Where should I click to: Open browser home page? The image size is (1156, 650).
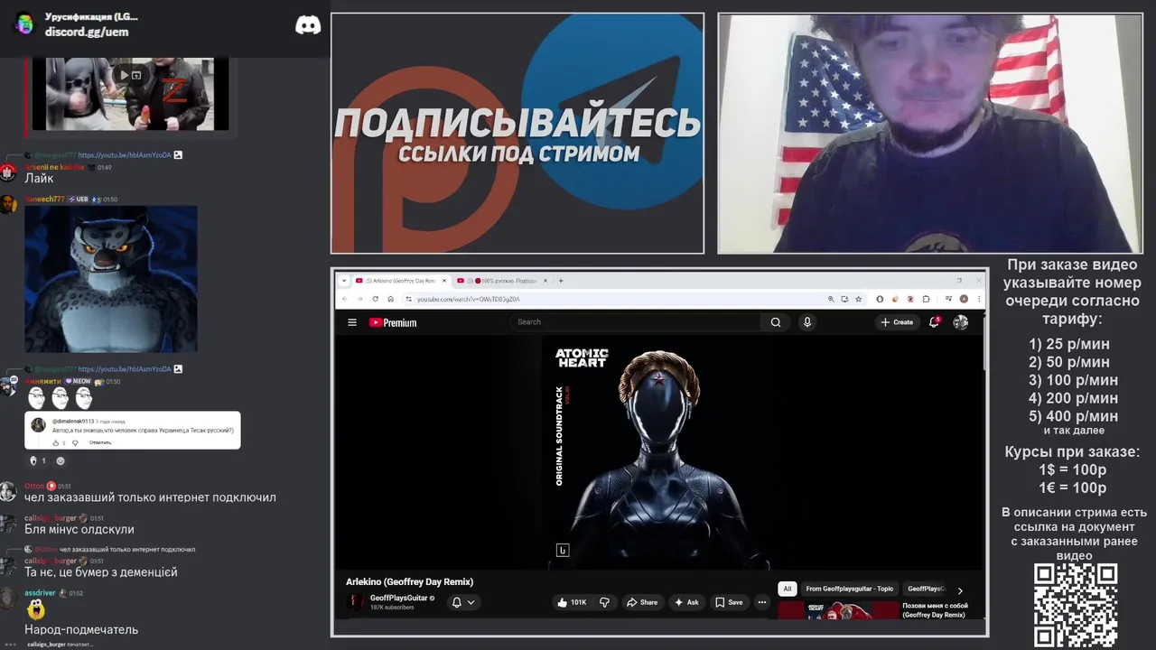point(390,299)
